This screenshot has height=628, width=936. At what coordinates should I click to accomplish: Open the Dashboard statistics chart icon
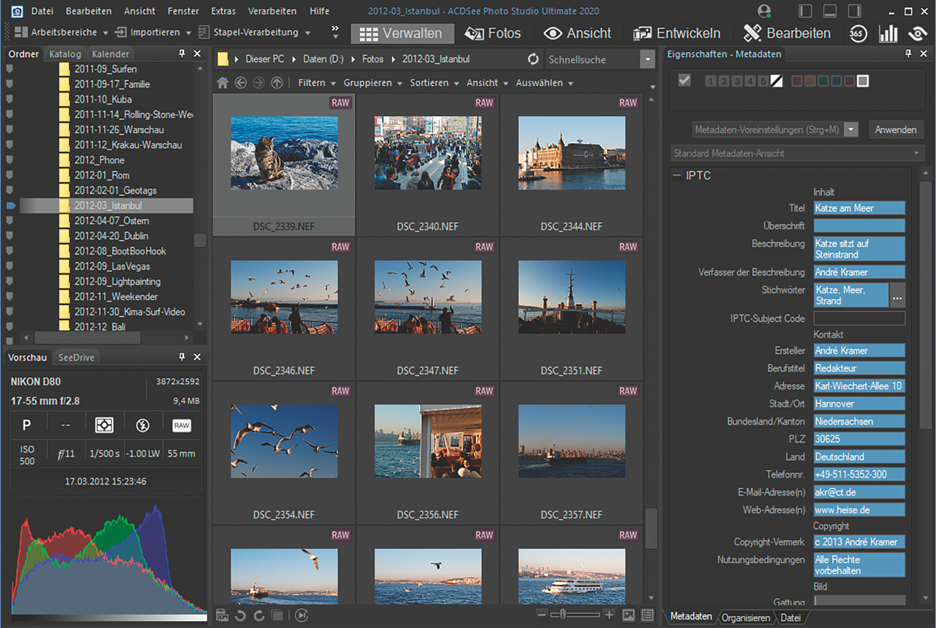tap(888, 33)
